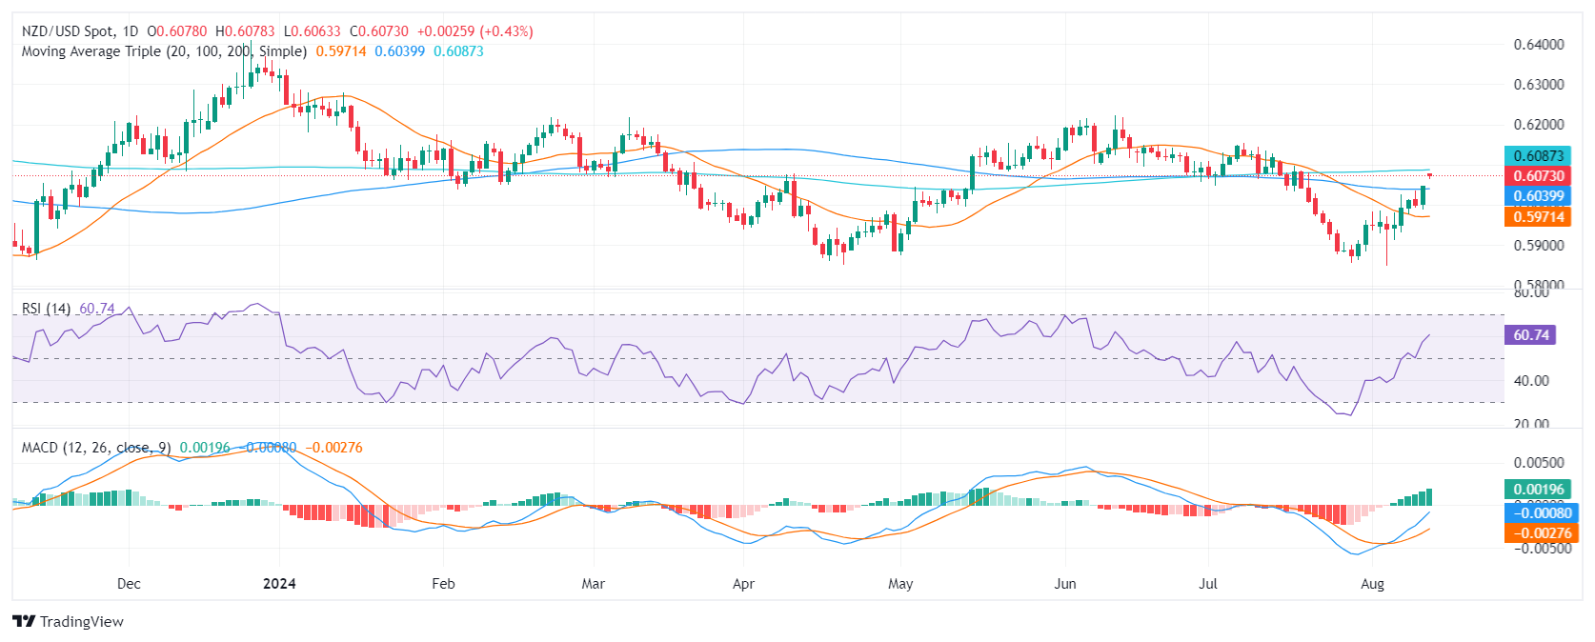This screenshot has height=642, width=1595.
Task: Select the NZD/USD Spot symbol title
Action: pyautogui.click(x=66, y=31)
